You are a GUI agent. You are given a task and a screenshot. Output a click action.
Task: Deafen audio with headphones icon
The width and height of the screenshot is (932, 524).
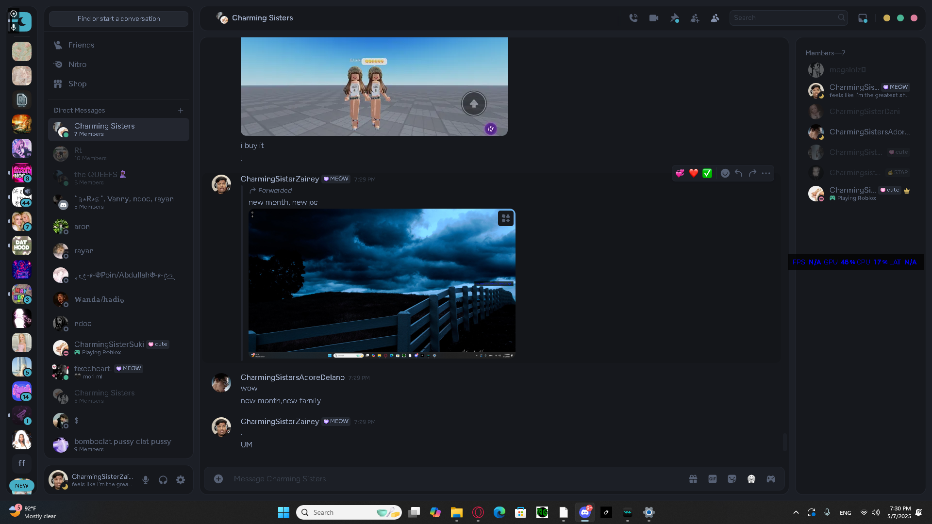pos(163,480)
